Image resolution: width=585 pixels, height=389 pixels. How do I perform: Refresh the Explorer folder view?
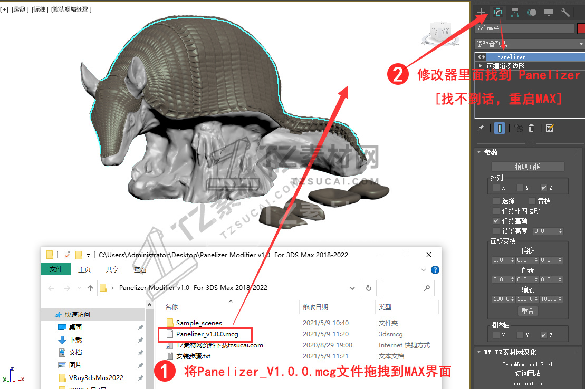369,288
